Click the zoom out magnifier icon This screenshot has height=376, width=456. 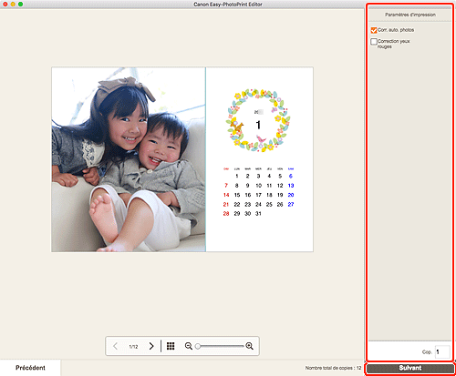point(189,346)
